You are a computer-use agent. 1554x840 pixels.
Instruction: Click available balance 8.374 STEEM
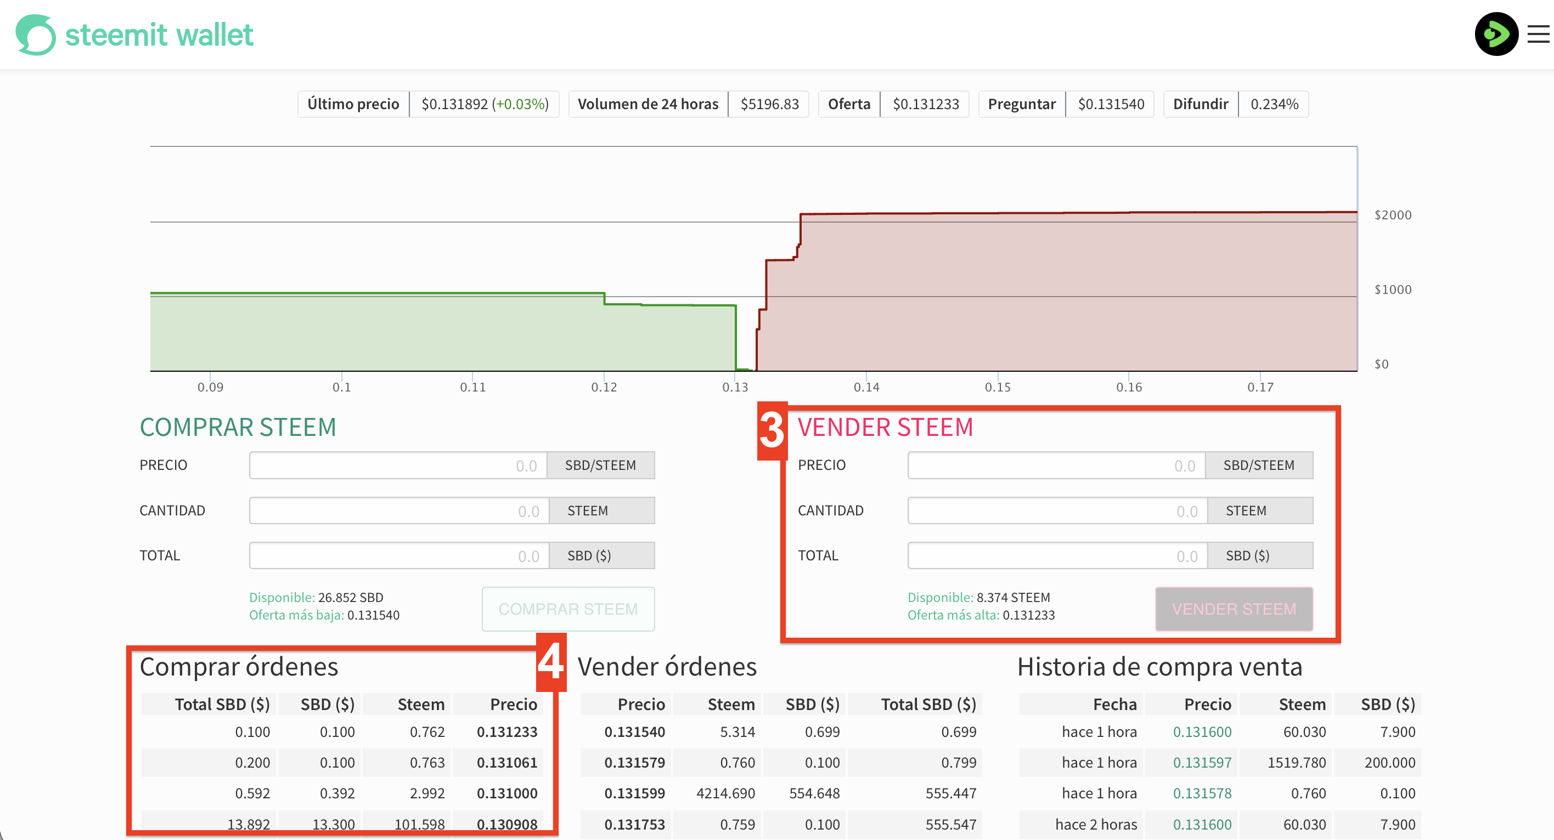(1014, 597)
